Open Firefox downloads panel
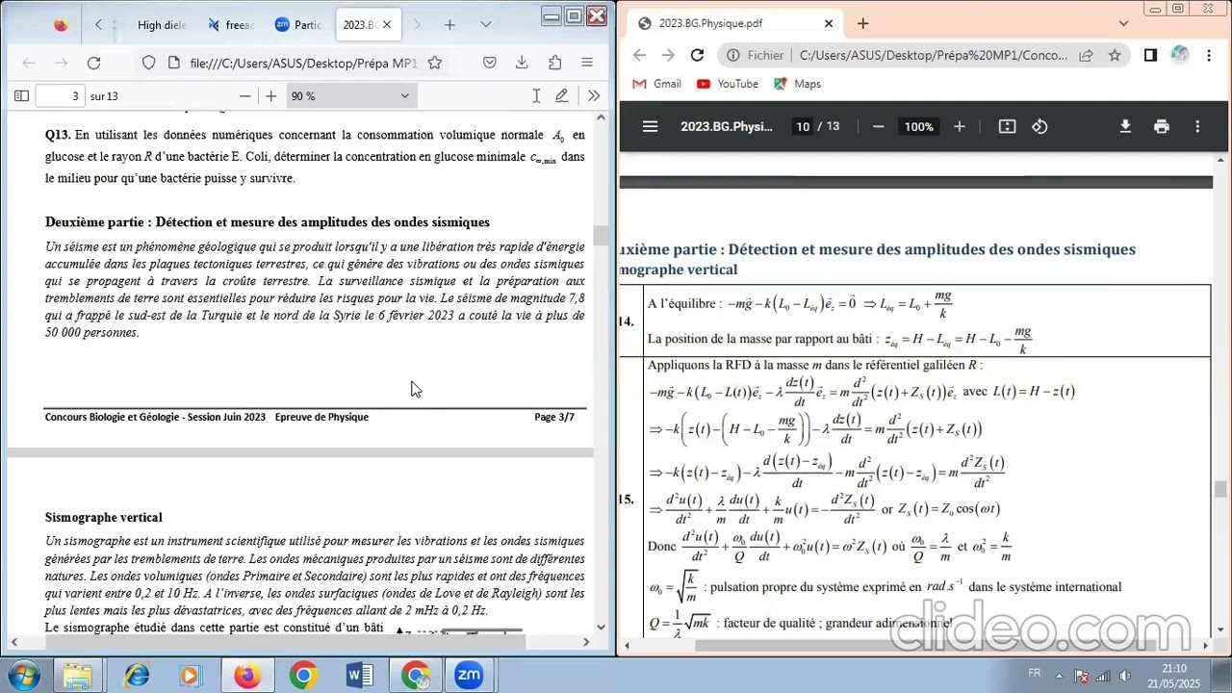Image resolution: width=1232 pixels, height=693 pixels. click(522, 64)
